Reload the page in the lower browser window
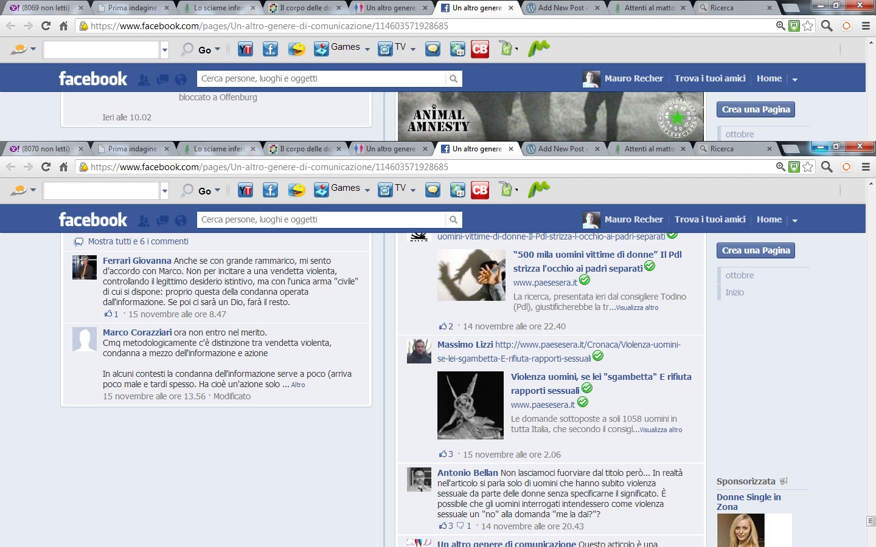 (x=46, y=167)
